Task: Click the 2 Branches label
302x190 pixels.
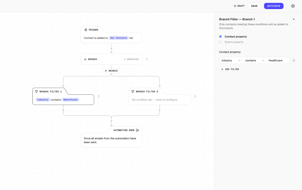Action: (131, 59)
